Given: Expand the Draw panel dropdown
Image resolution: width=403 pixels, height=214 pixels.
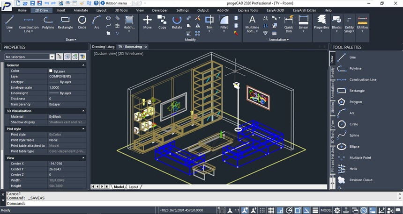Looking at the screenshot, I should pos(71,40).
